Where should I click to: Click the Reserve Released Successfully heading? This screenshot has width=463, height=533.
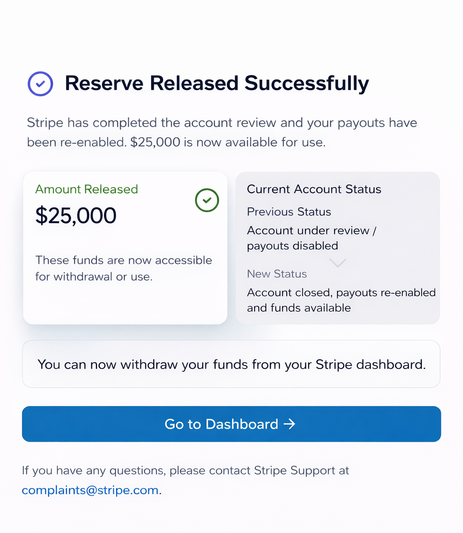point(217,84)
